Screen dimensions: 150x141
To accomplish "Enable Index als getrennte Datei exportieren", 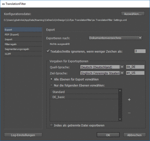I will [51, 125].
